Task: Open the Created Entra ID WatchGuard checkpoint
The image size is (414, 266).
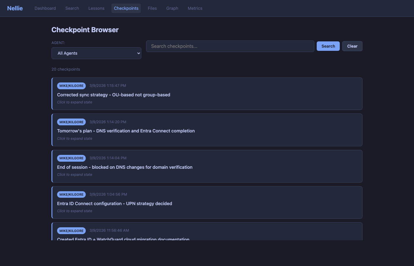Action: [123, 238]
